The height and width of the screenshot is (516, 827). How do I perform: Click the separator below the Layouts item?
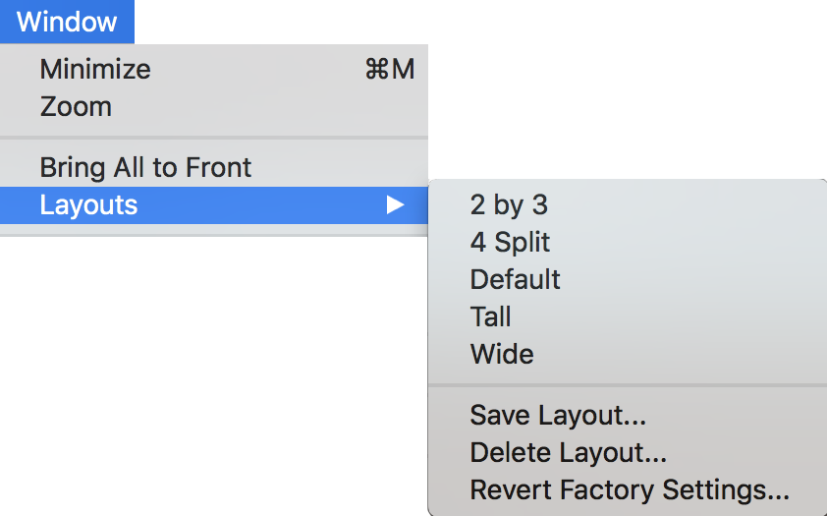tap(214, 235)
